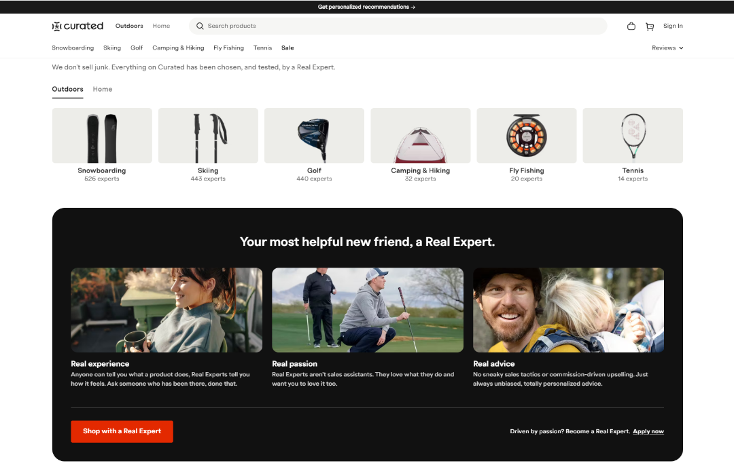Click the Curated logo in header

(x=77, y=26)
